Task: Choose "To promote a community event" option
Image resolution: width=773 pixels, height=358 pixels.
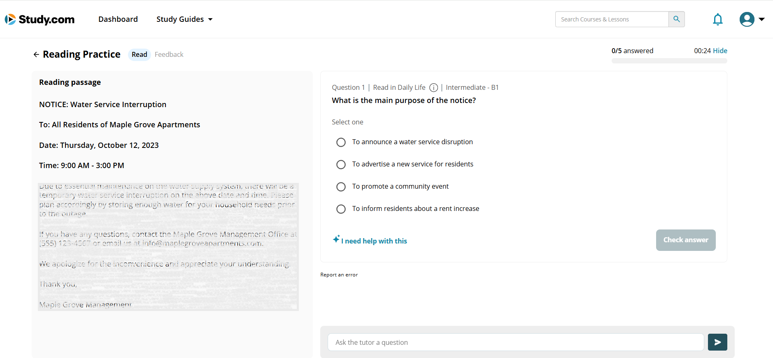Action: (341, 187)
